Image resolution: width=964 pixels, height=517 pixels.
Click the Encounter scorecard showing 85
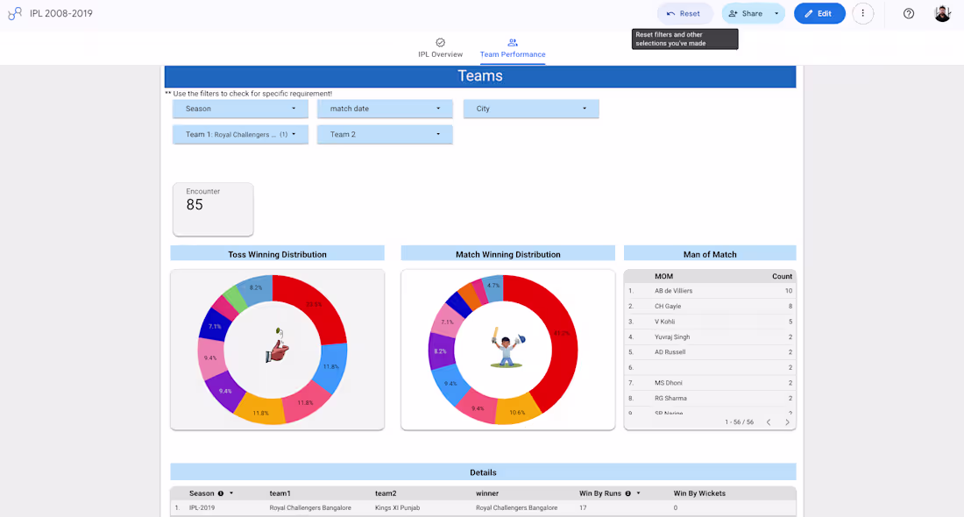[213, 209]
